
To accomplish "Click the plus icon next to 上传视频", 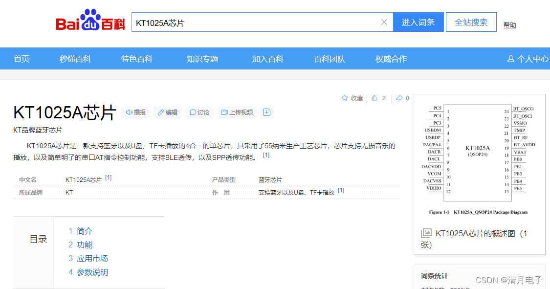I will [x=266, y=112].
